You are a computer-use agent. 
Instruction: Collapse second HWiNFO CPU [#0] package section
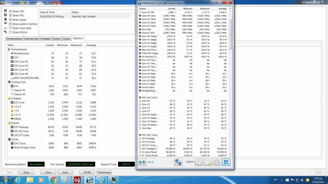click(x=149, y=135)
